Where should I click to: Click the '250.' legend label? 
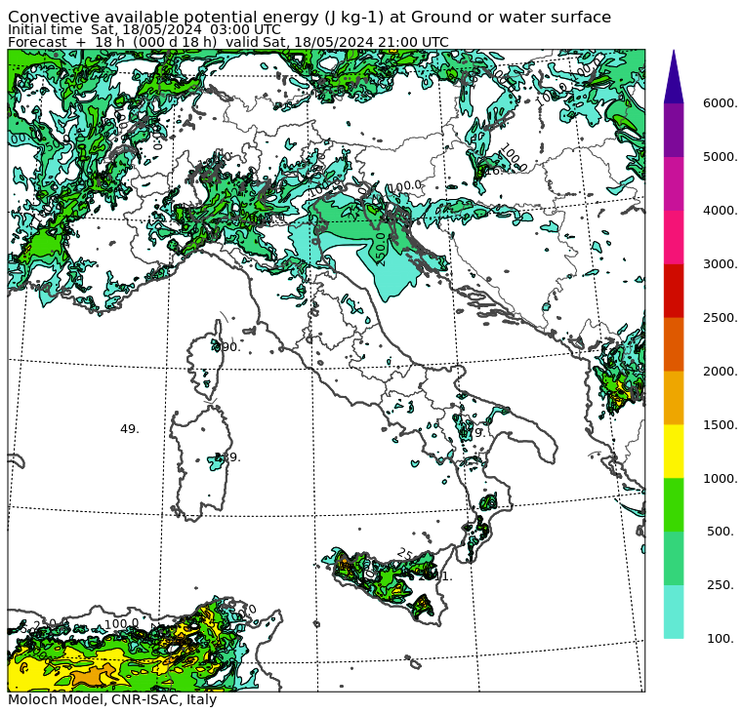point(721,585)
